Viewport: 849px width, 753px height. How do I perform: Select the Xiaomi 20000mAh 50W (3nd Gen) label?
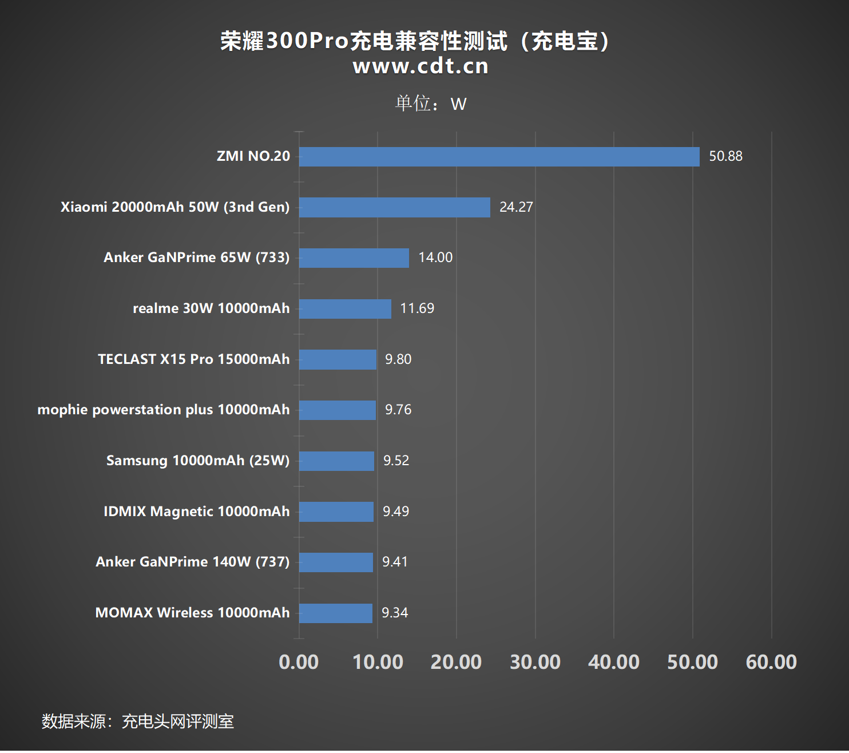pos(175,207)
